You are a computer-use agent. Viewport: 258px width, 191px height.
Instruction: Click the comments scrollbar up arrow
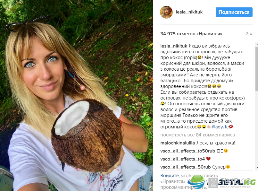click(x=257, y=44)
